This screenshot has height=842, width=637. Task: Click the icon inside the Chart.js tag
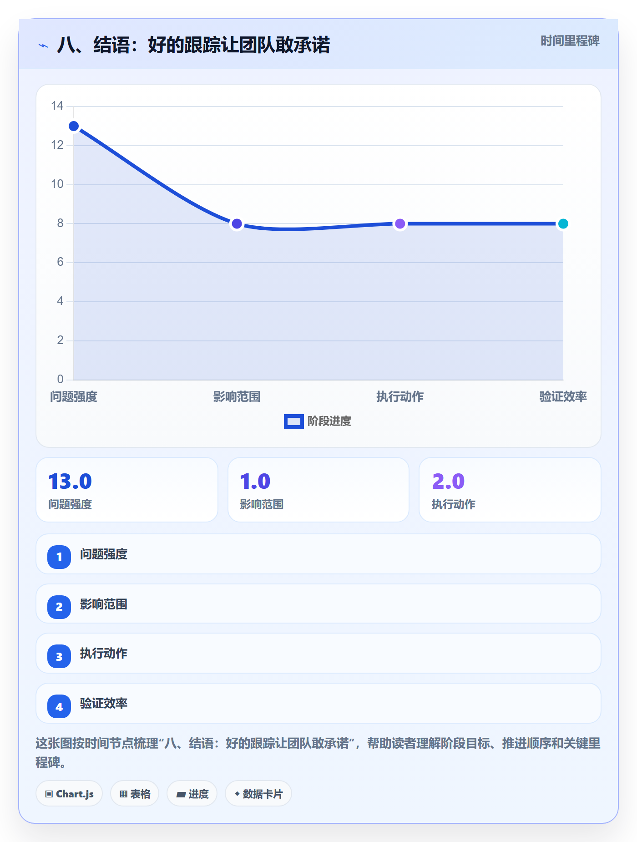49,794
